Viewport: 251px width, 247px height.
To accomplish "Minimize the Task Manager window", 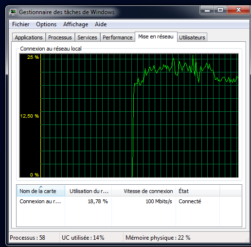I will point(207,10).
